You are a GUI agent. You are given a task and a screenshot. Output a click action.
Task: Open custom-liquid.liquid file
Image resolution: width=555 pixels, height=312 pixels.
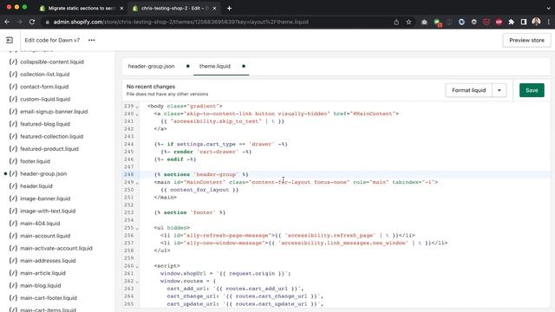coord(45,99)
